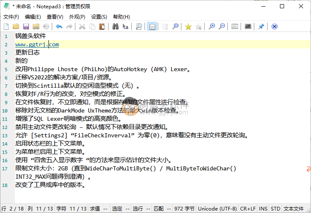Save the document with the floppy icon
The height and width of the screenshot is (213, 311).
[26, 26]
